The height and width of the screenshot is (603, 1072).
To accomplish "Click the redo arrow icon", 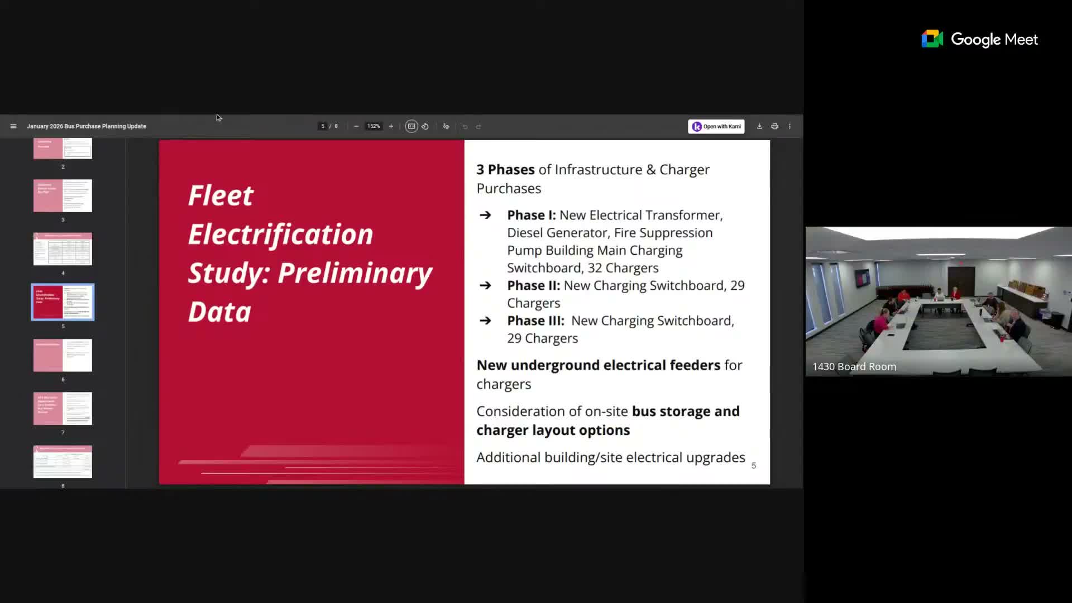I will (478, 127).
